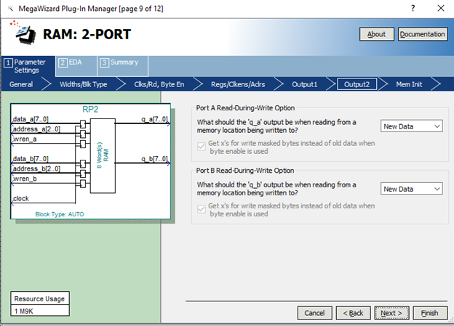The height and width of the screenshot is (326, 454).
Task: Open the q_b output New Data dropdown
Action: pos(412,189)
